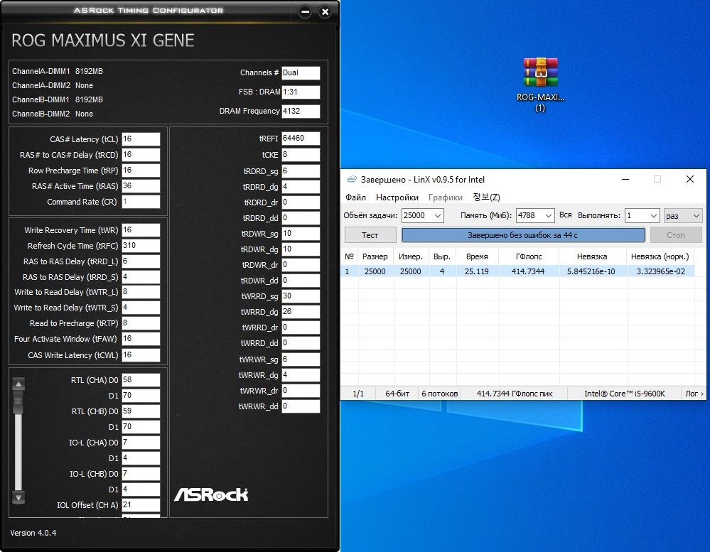Click the Four Activate Window (tFAW) field

point(141,339)
